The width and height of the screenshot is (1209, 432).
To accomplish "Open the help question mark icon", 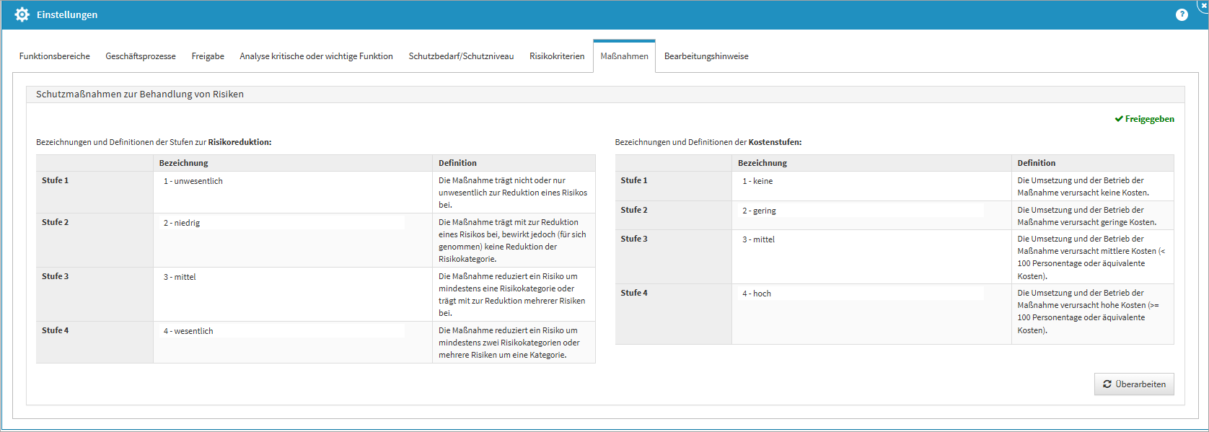I will [x=1182, y=14].
